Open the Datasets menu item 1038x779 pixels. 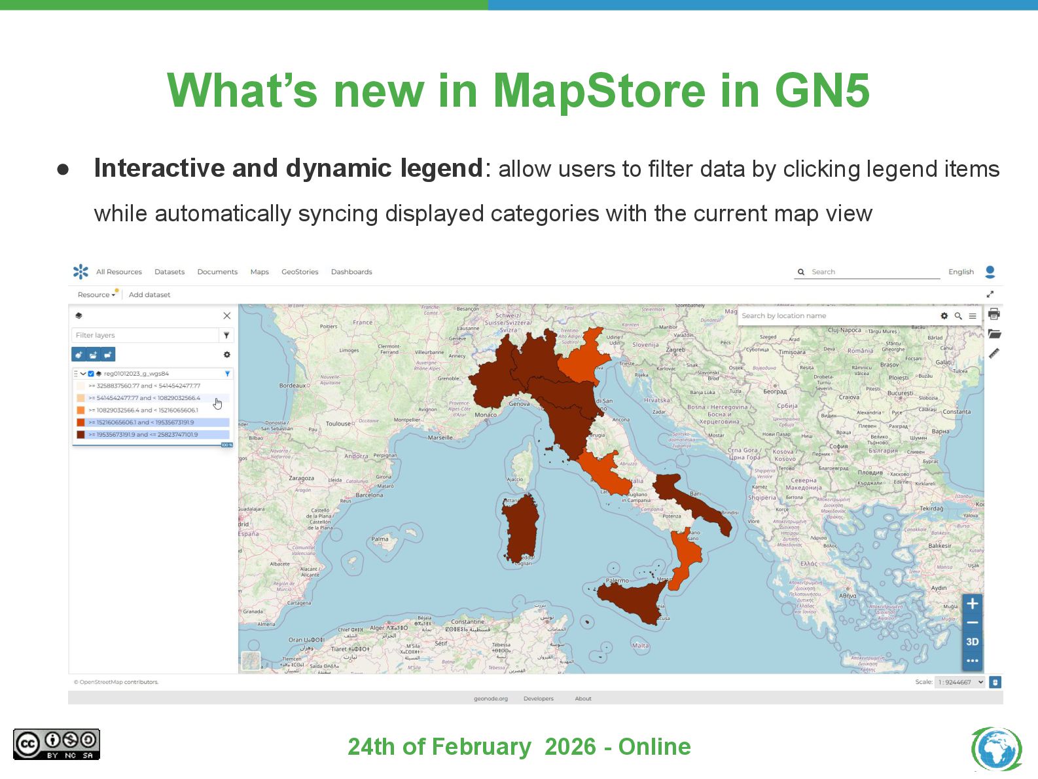click(170, 272)
